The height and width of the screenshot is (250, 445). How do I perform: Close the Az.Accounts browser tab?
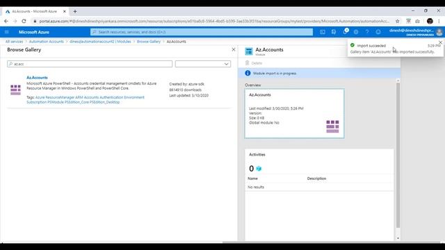[x=65, y=11]
